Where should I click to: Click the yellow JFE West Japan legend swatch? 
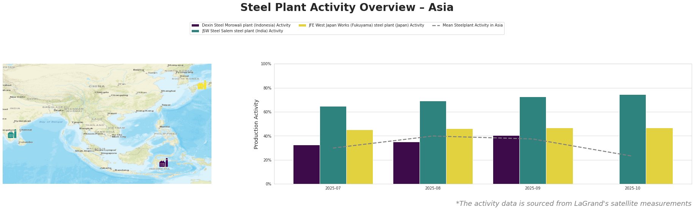(302, 25)
